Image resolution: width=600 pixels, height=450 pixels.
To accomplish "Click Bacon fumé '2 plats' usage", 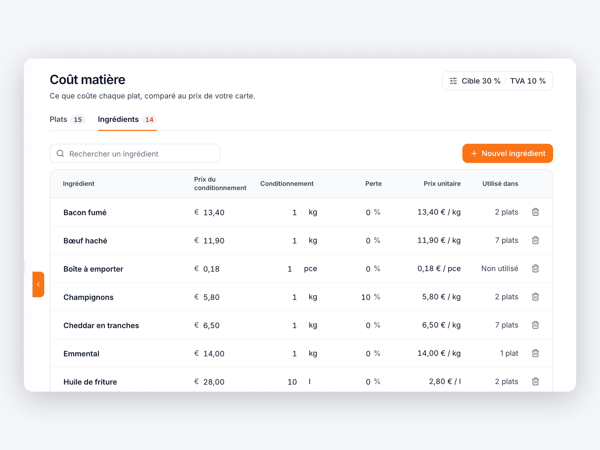I will (x=507, y=212).
